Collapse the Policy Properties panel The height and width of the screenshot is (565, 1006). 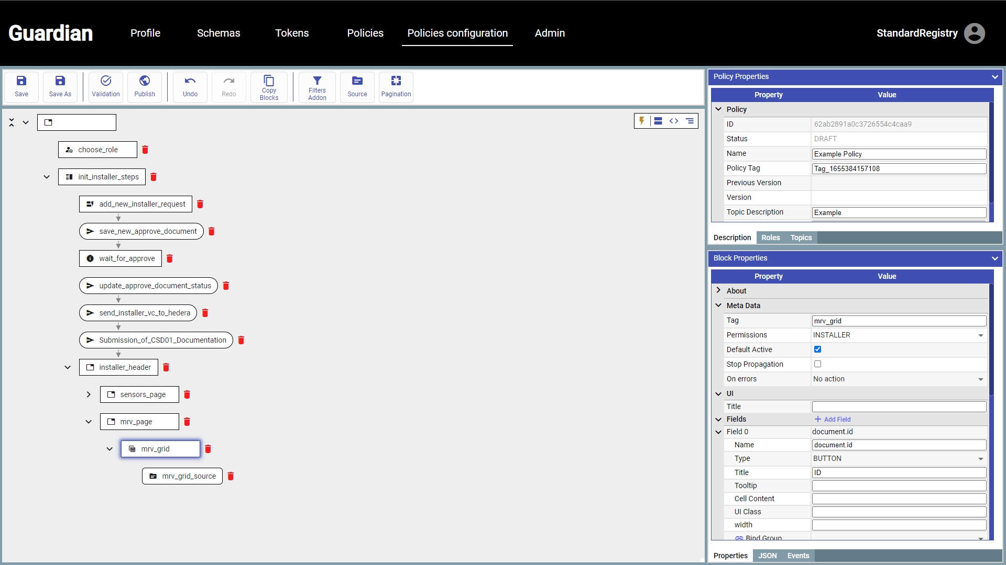[x=994, y=77]
